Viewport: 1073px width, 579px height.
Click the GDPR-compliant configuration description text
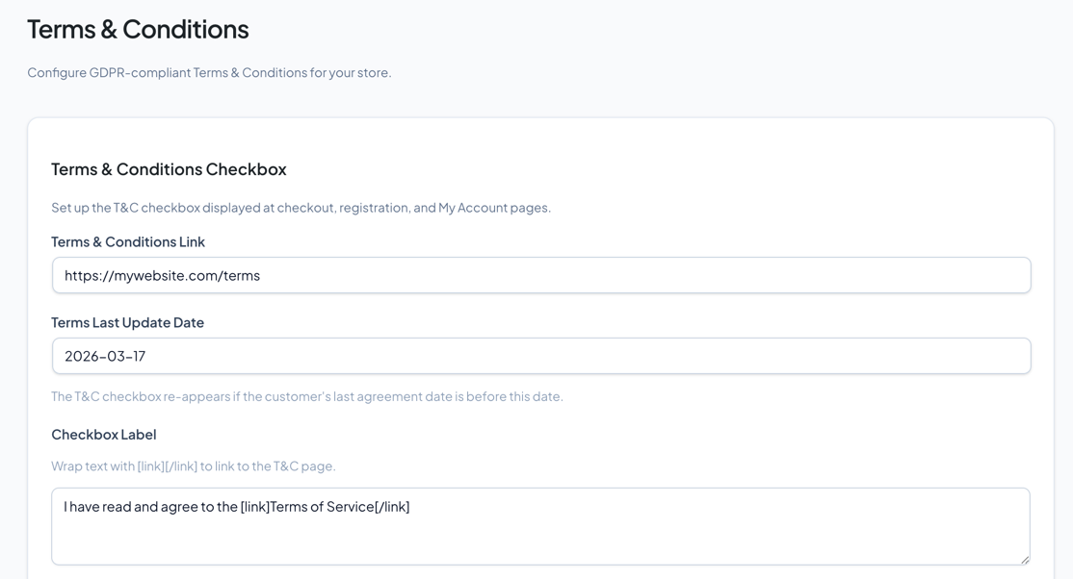(211, 72)
